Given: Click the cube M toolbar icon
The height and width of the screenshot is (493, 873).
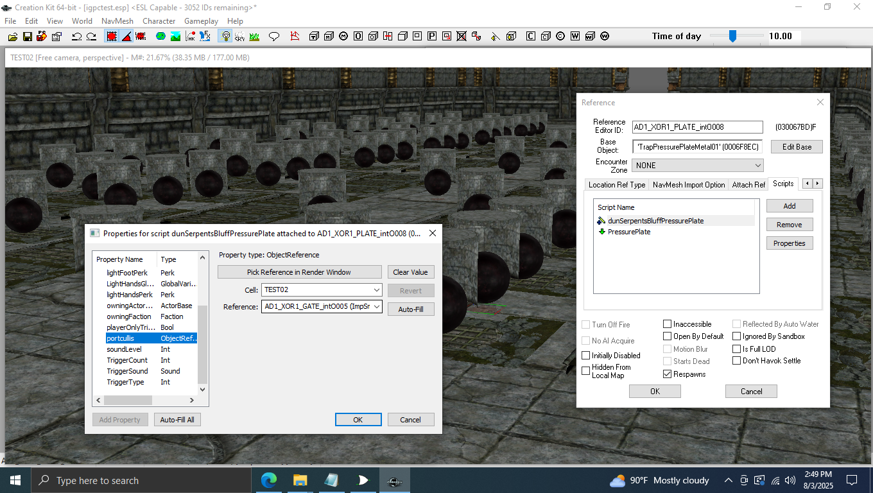Looking at the screenshot, I should pyautogui.click(x=329, y=37).
